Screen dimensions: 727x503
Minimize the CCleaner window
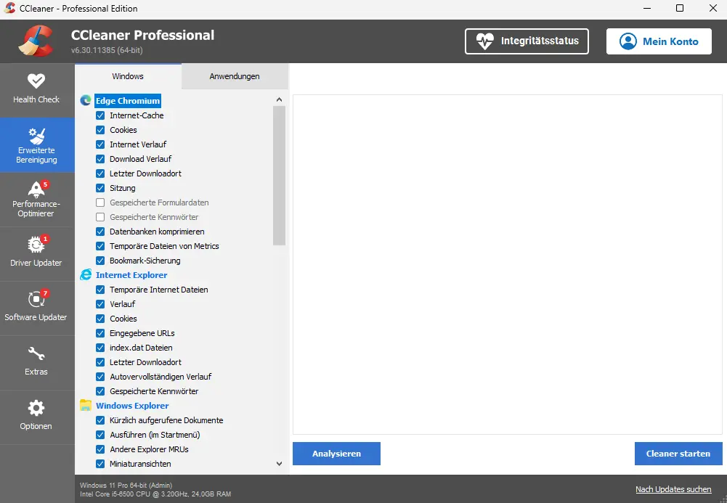[647, 8]
